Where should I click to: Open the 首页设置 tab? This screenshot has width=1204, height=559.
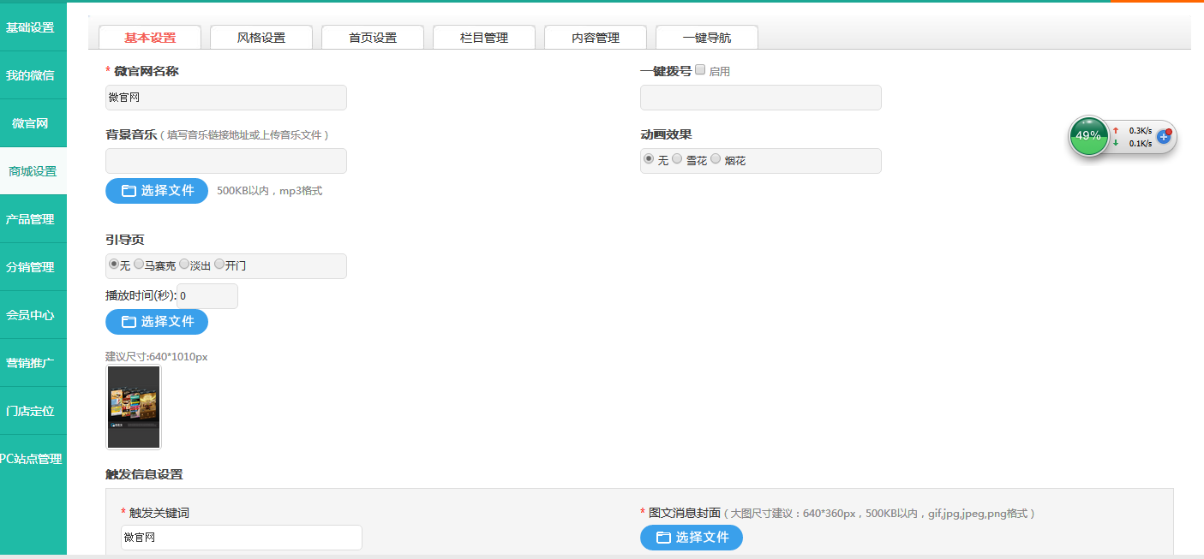coord(373,38)
